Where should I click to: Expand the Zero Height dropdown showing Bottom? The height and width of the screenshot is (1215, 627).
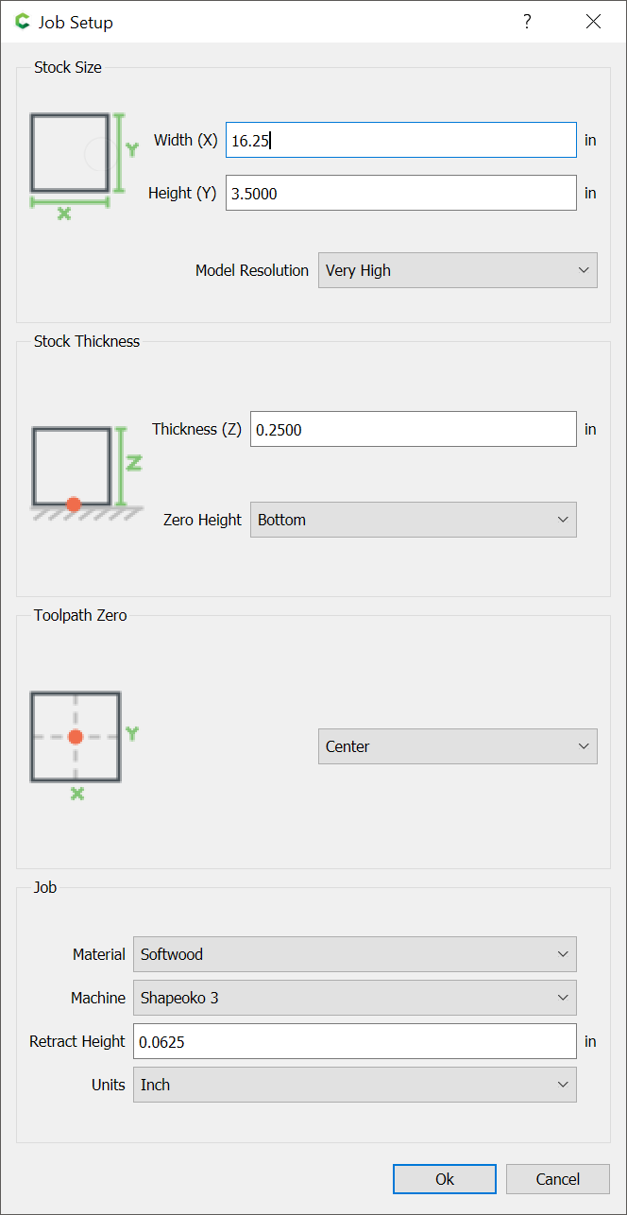[414, 520]
